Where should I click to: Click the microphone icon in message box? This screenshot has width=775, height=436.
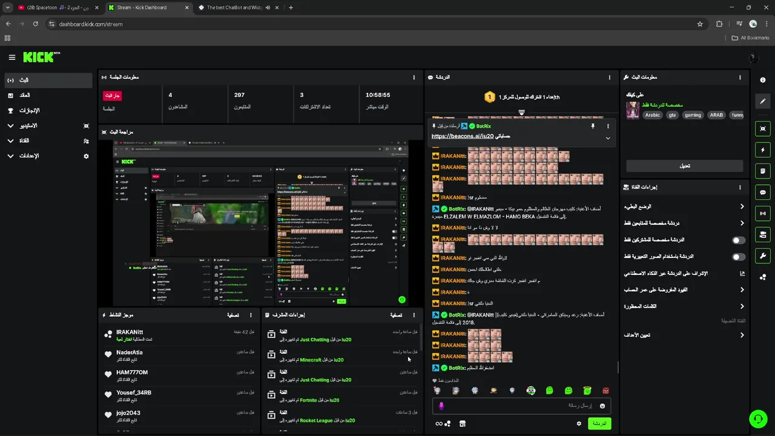click(441, 406)
